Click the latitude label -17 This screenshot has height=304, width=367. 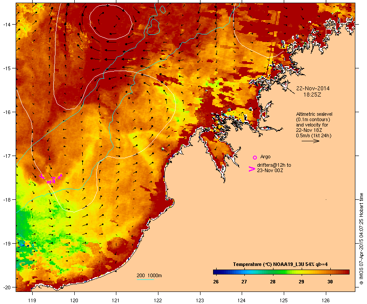(6, 156)
